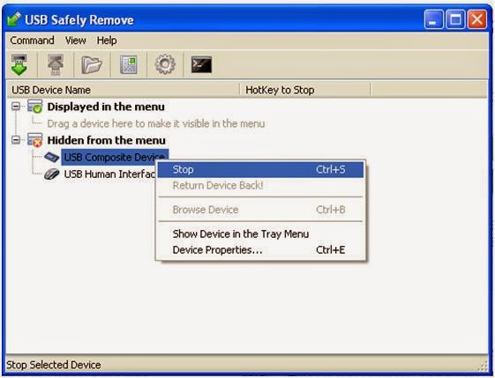
Task: Click the Browse Device folder toolbar icon
Action: 92,65
